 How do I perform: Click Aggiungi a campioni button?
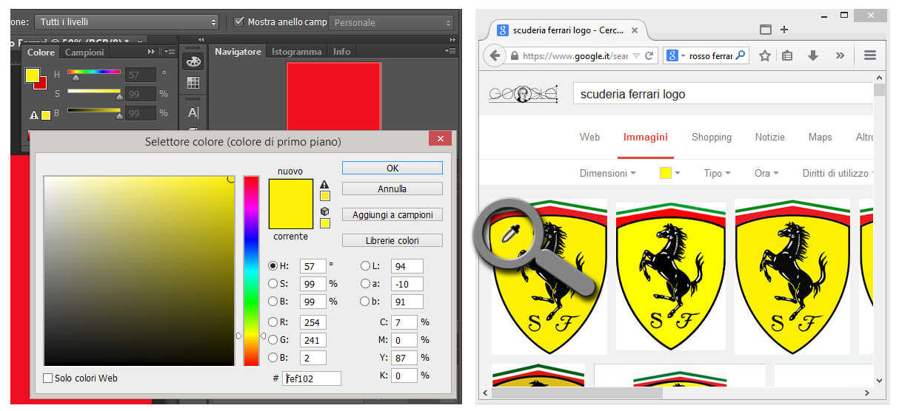392,214
